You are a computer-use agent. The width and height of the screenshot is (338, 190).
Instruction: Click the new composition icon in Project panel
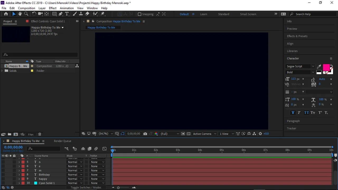[x=16, y=134]
